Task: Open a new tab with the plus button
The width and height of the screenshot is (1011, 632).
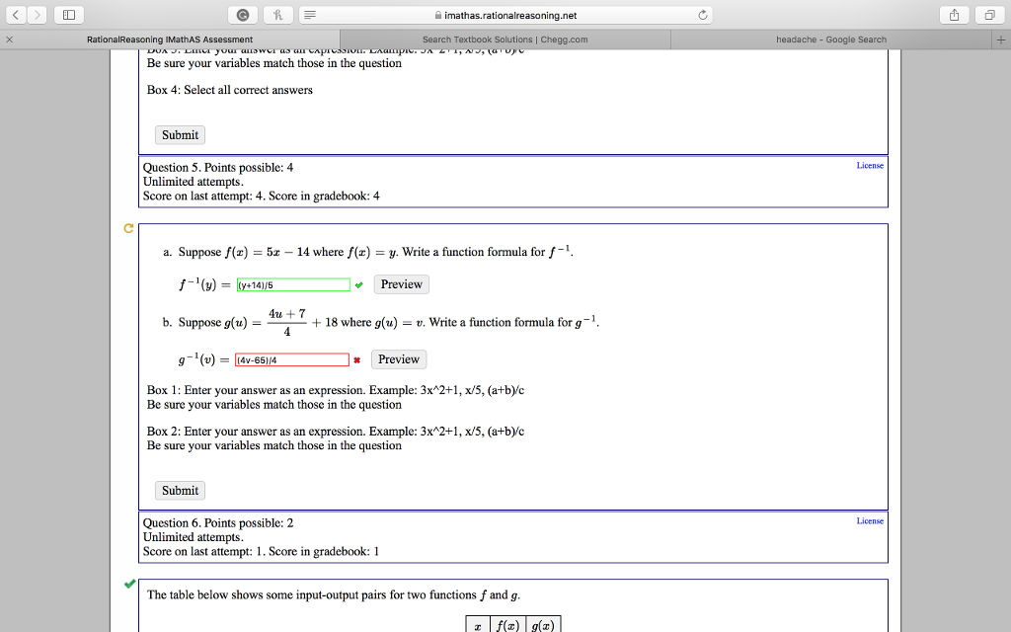Action: (x=1003, y=39)
